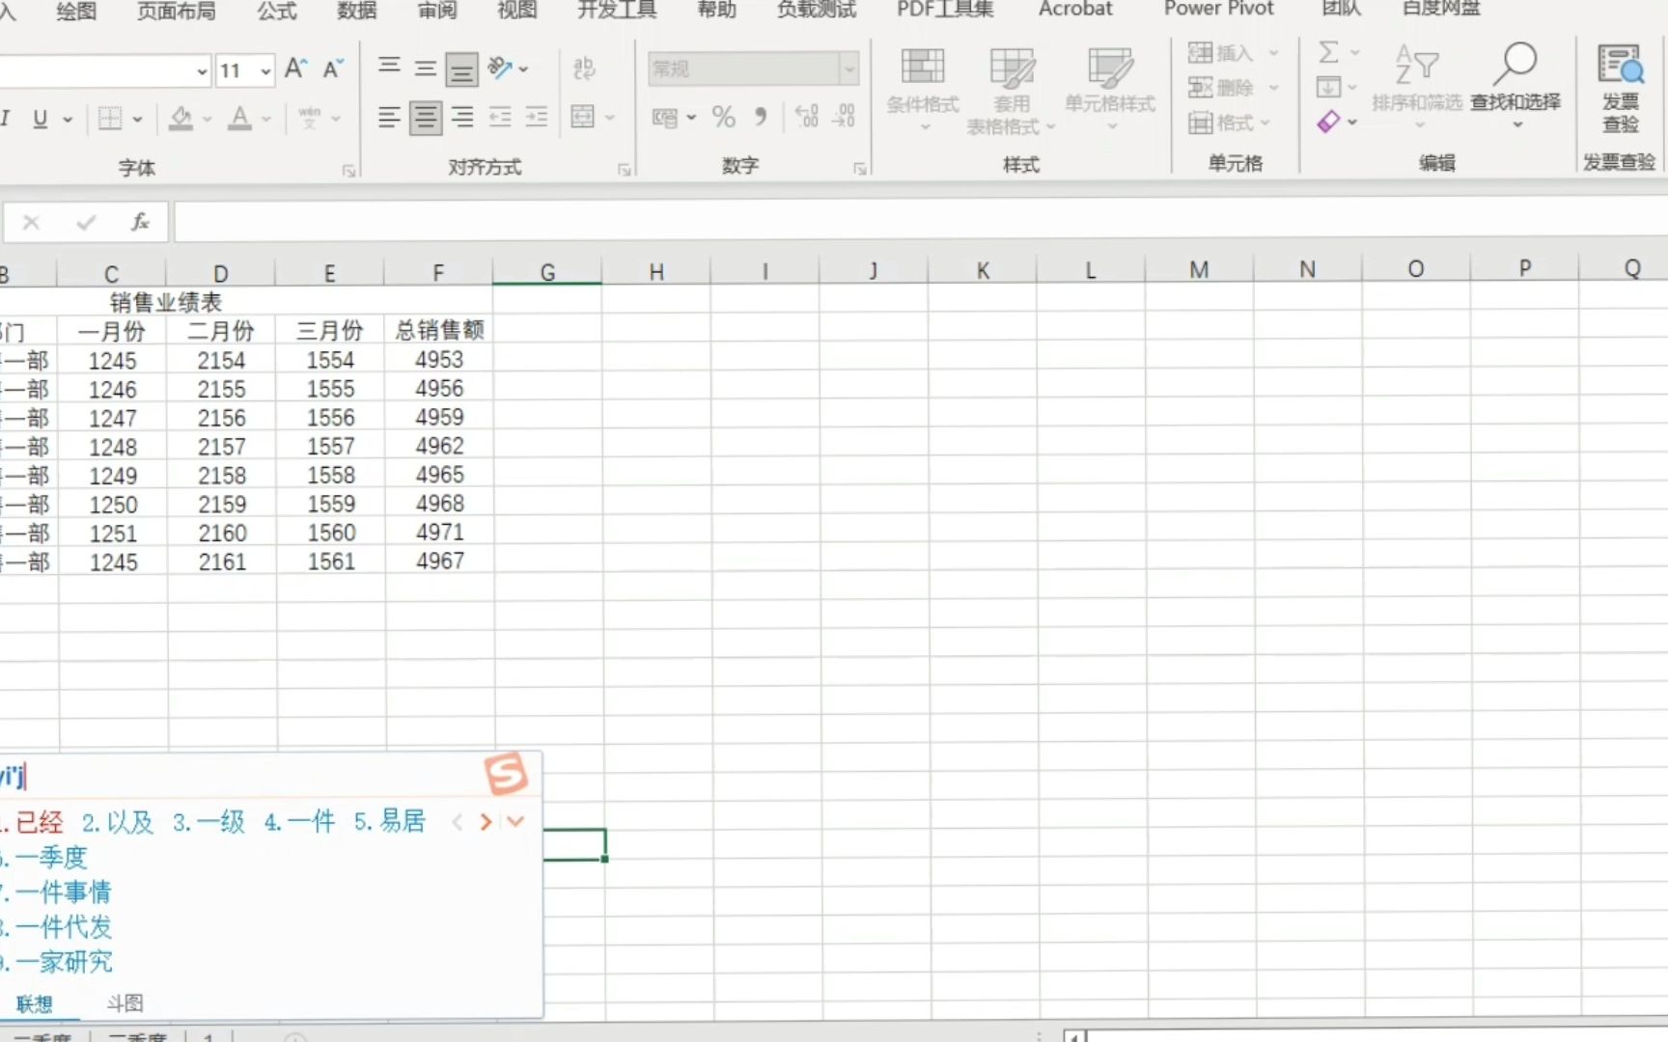Click the decrease decimal icon
The height and width of the screenshot is (1042, 1668).
point(843,117)
